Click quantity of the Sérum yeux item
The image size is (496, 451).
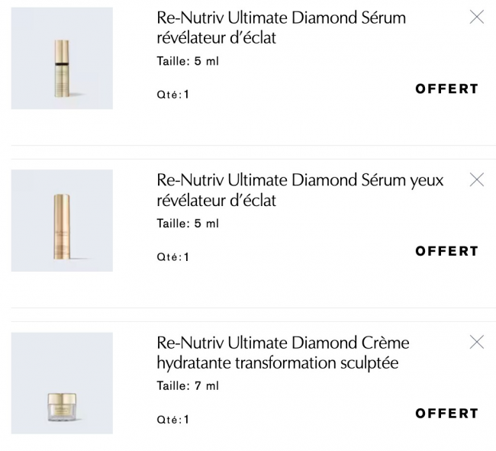[172, 257]
